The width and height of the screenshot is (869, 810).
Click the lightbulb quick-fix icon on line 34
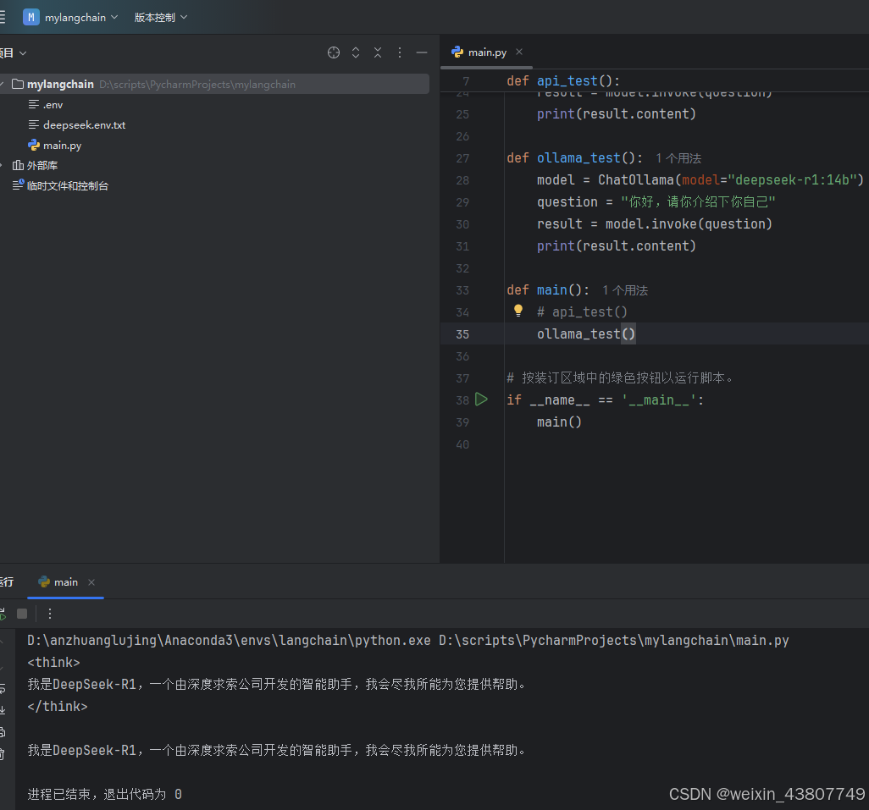tap(518, 311)
